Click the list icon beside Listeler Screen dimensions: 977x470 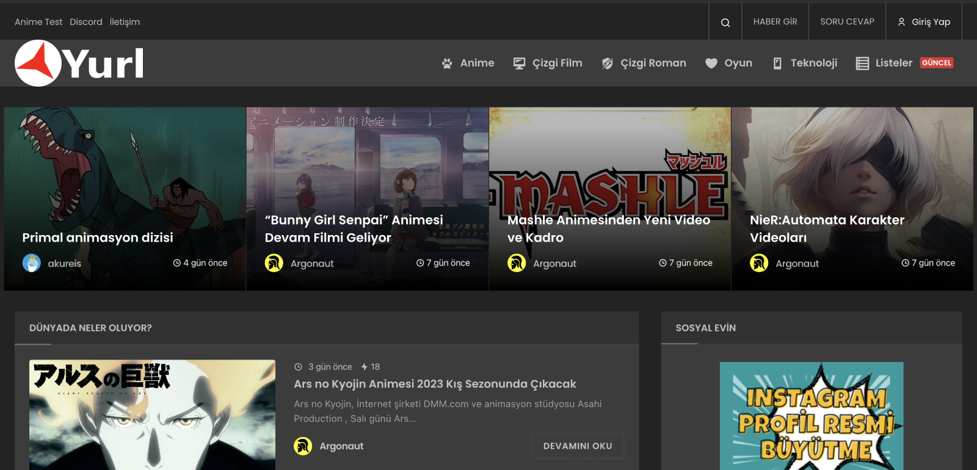pos(862,63)
